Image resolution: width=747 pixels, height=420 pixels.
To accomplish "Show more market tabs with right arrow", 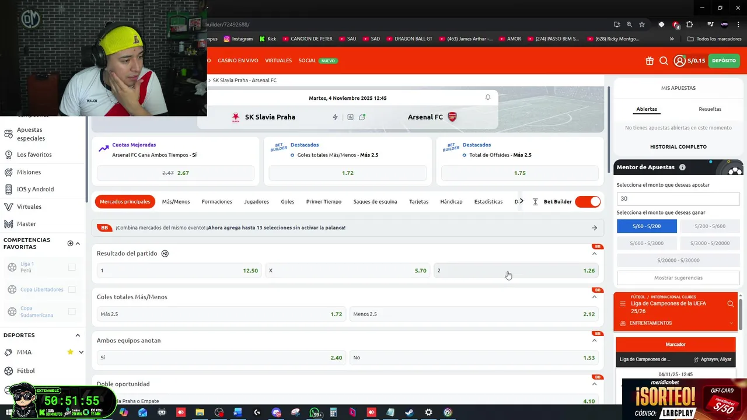I will [x=521, y=201].
